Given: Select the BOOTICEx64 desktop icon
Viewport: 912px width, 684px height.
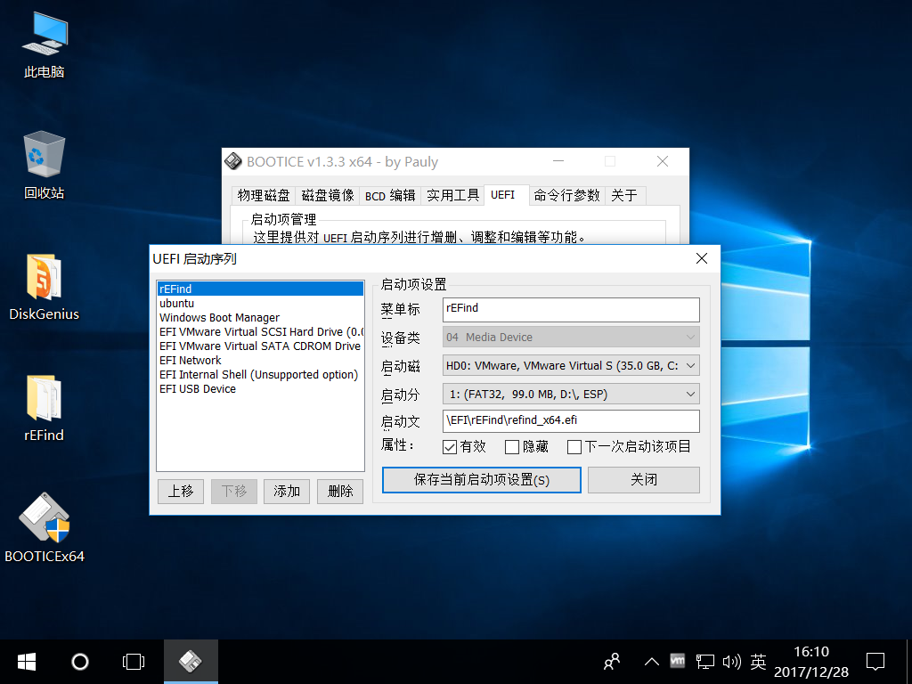Looking at the screenshot, I should (45, 528).
